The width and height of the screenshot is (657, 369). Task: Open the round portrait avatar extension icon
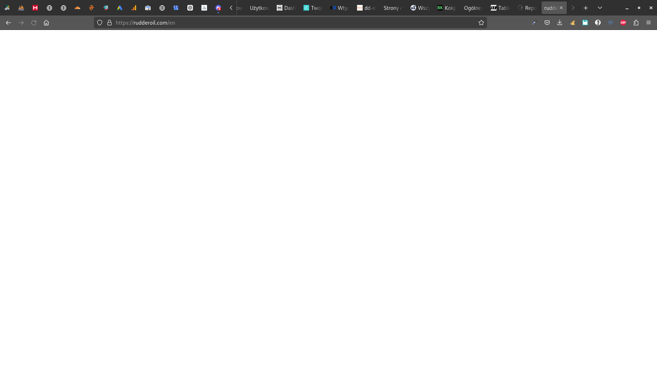pos(598,23)
